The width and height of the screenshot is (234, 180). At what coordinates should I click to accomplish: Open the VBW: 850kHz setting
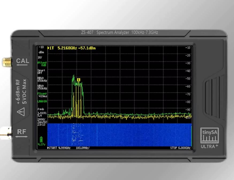coord(42,87)
